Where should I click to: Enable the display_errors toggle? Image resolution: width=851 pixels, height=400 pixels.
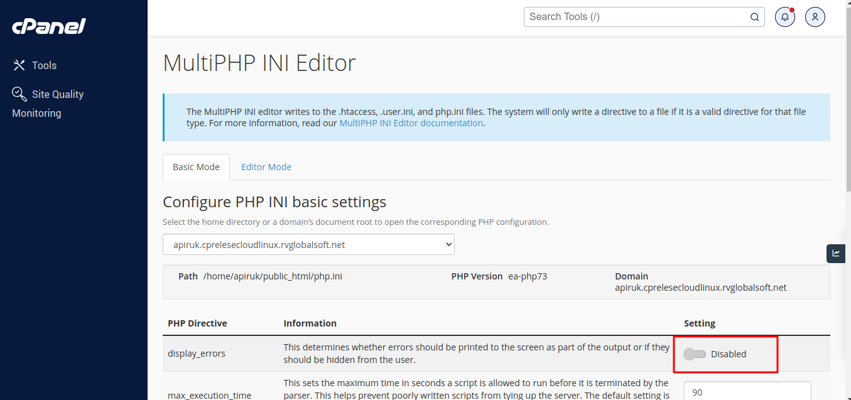tap(695, 354)
